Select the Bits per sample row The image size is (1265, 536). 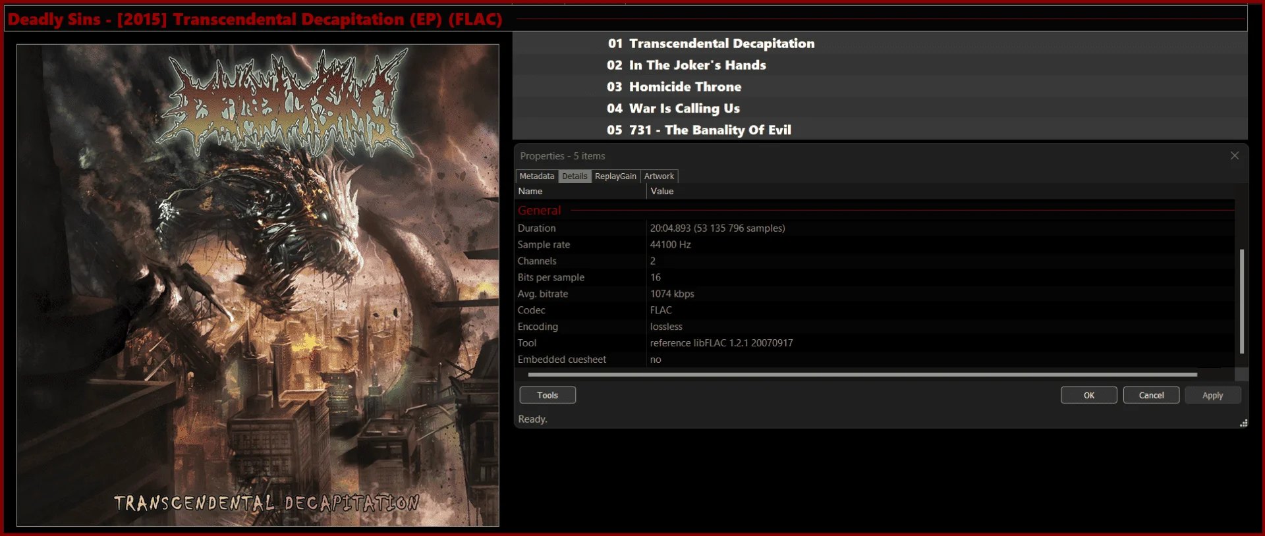[x=875, y=277]
